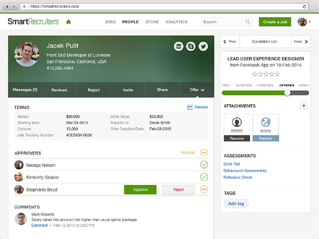319x239 pixels.
Task: Click the phone number 415.256.4984
Action: pyautogui.click(x=60, y=68)
